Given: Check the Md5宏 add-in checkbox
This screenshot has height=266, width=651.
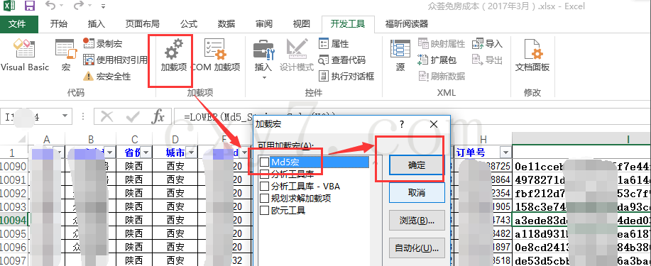Looking at the screenshot, I should [x=264, y=162].
